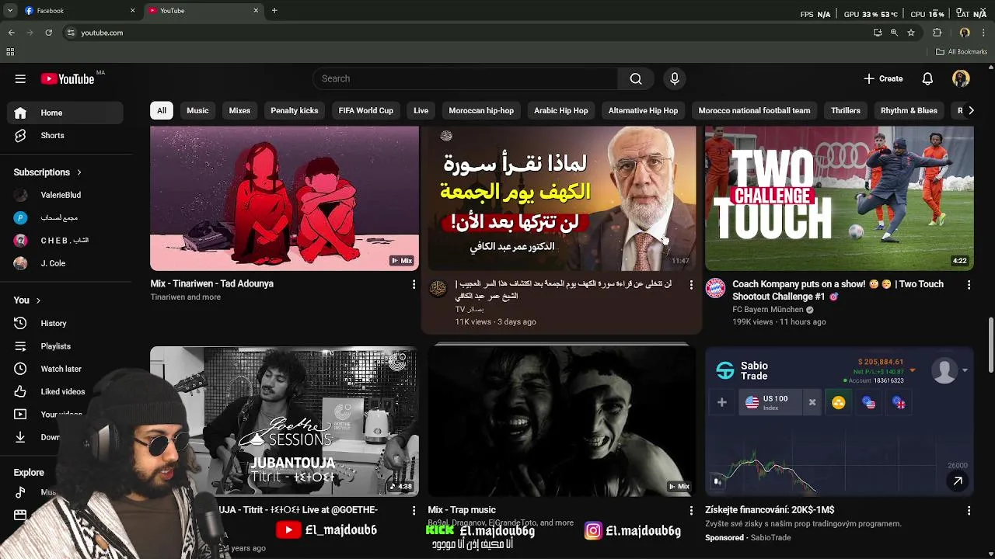Open browser zoom magnifier icon
The height and width of the screenshot is (559, 995).
click(894, 33)
